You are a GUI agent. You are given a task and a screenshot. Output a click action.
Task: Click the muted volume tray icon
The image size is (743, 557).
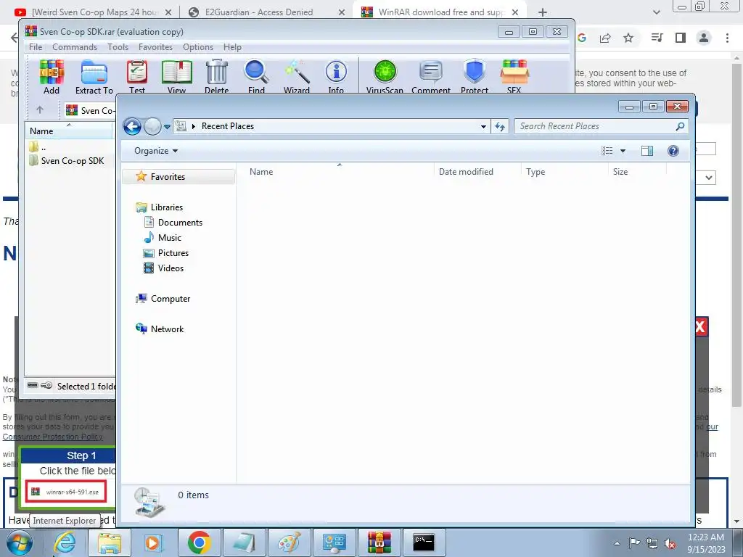[670, 543]
